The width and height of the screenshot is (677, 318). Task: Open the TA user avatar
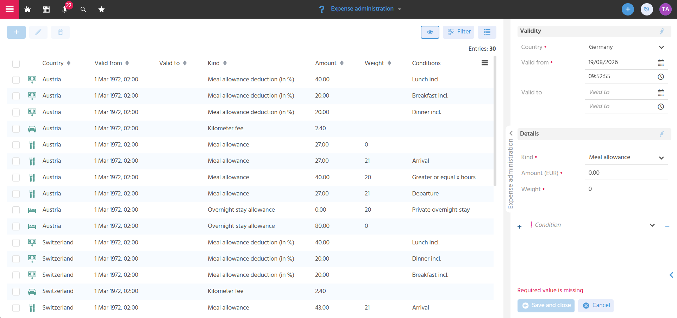[x=665, y=9]
